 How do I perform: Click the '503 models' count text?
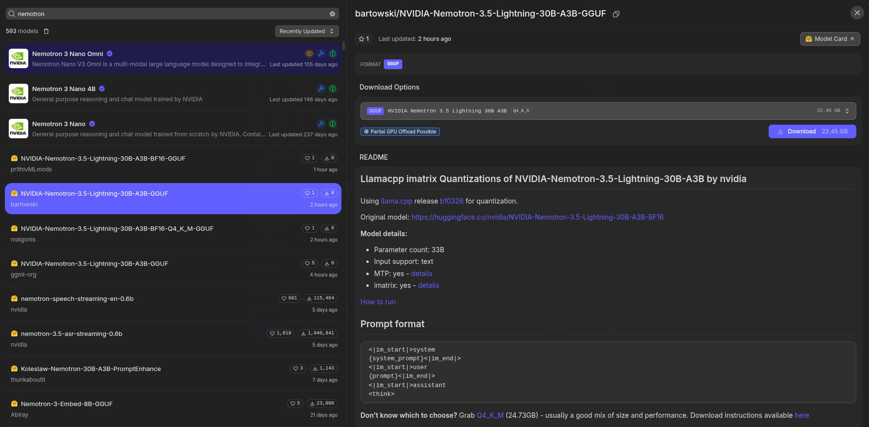(22, 31)
